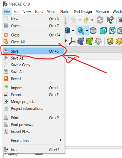Select the isometric view cube icon
The image size is (122, 158).
point(93,30)
